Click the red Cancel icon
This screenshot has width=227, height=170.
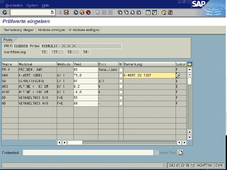pyautogui.click(x=88, y=12)
